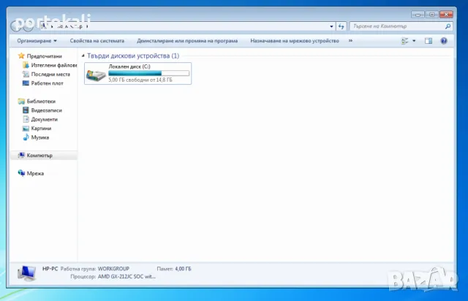Open the Help icon
This screenshot has width=468, height=301.
click(x=444, y=41)
